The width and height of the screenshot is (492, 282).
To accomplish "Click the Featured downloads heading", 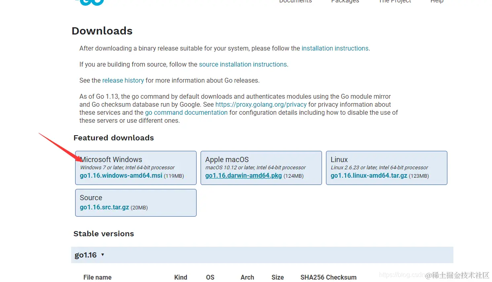I will 114,138.
